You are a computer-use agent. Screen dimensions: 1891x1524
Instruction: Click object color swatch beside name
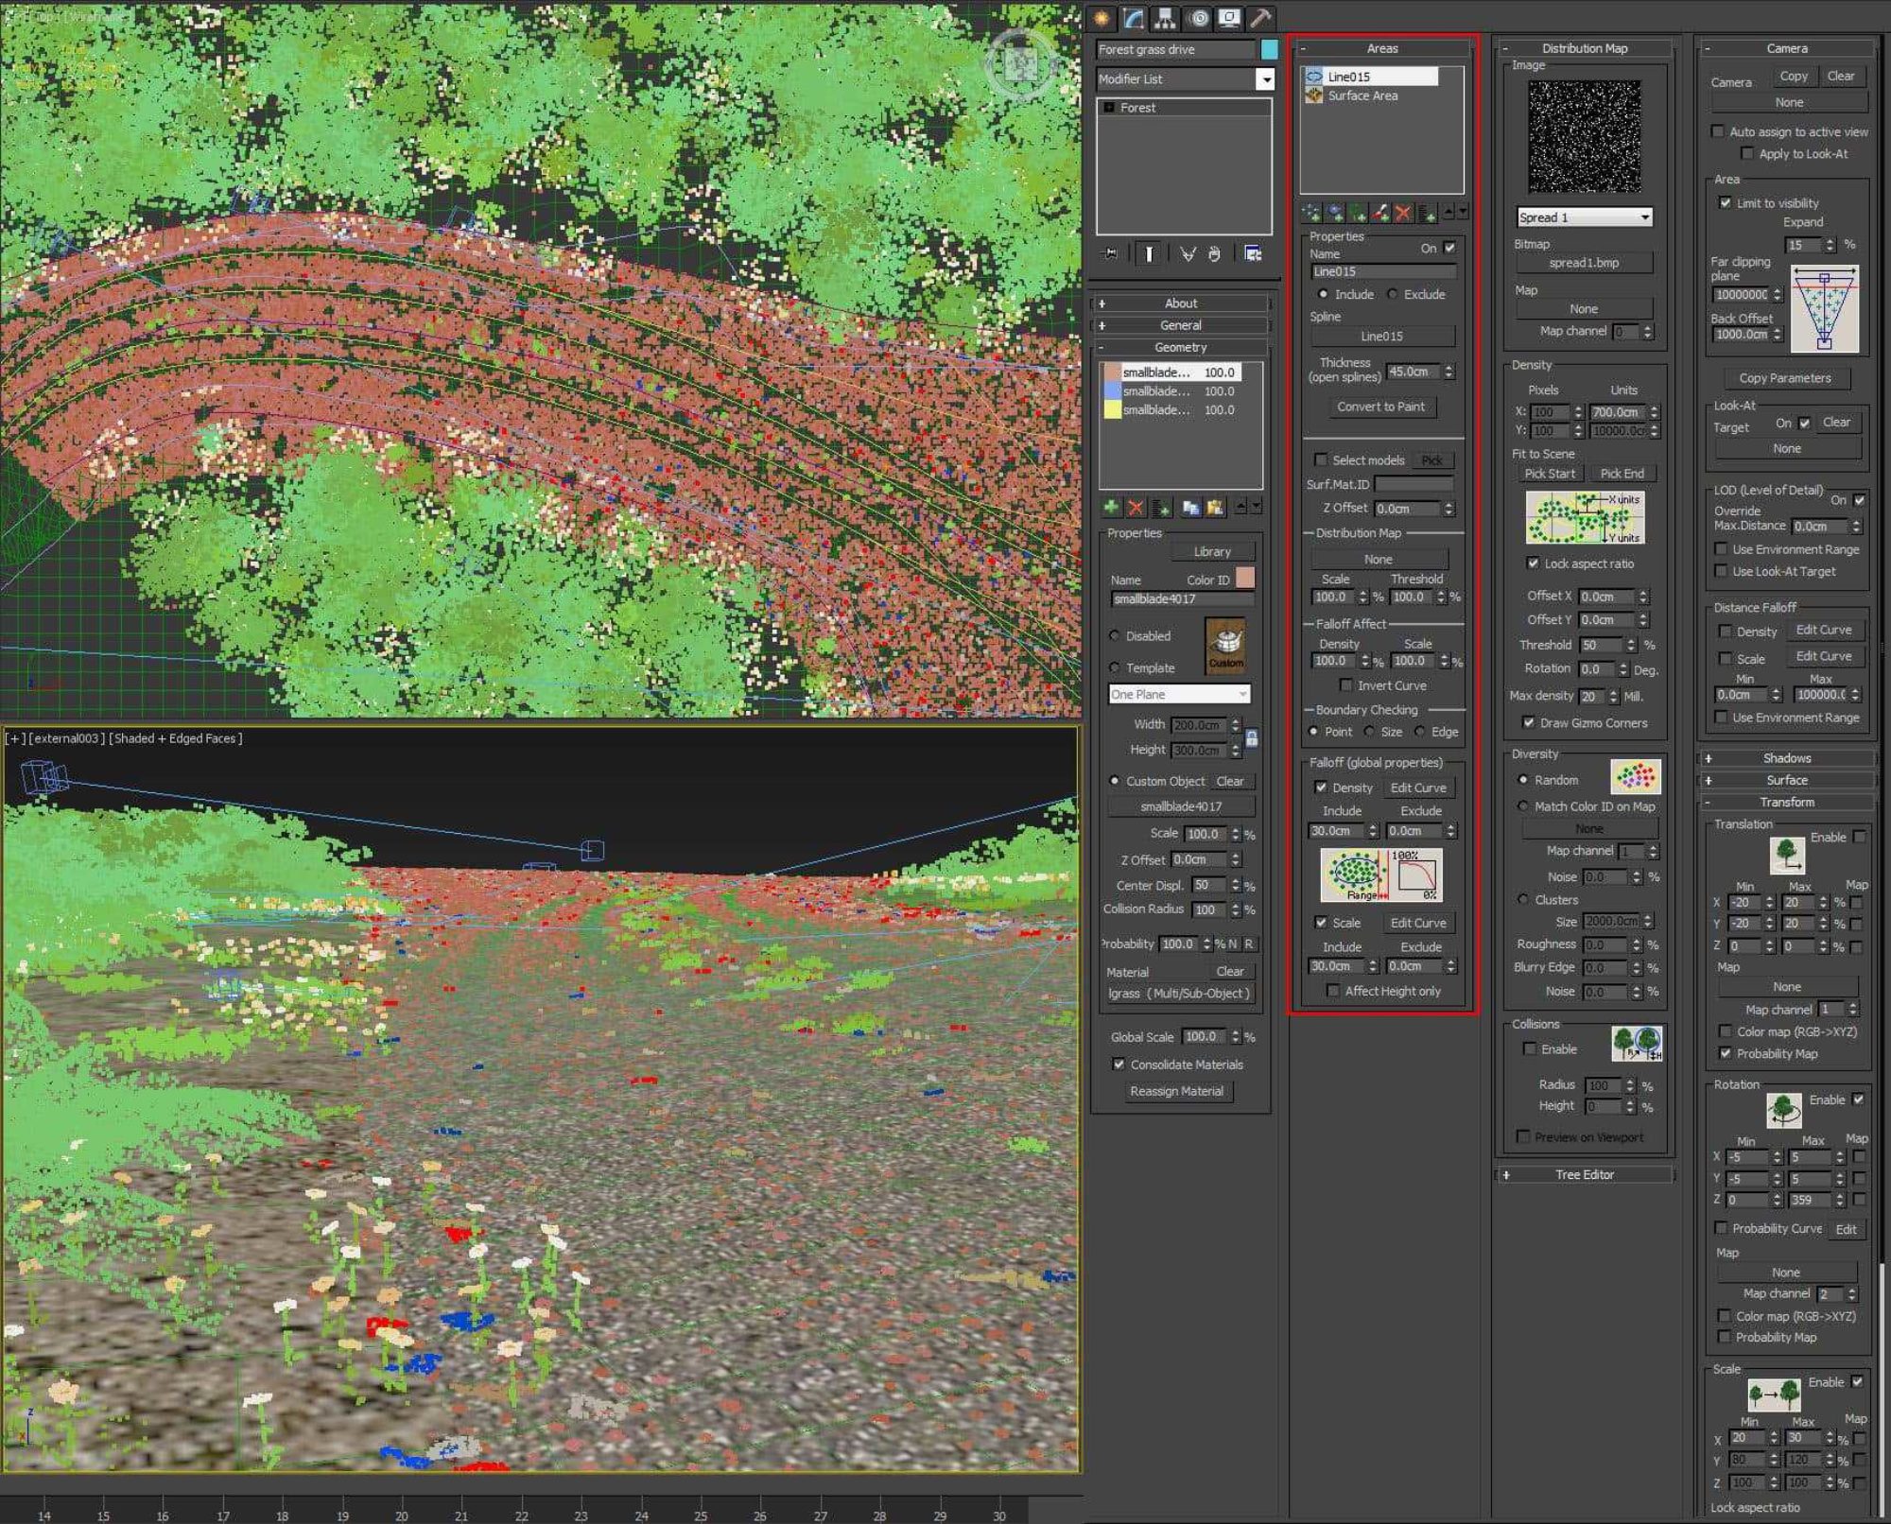(1269, 49)
